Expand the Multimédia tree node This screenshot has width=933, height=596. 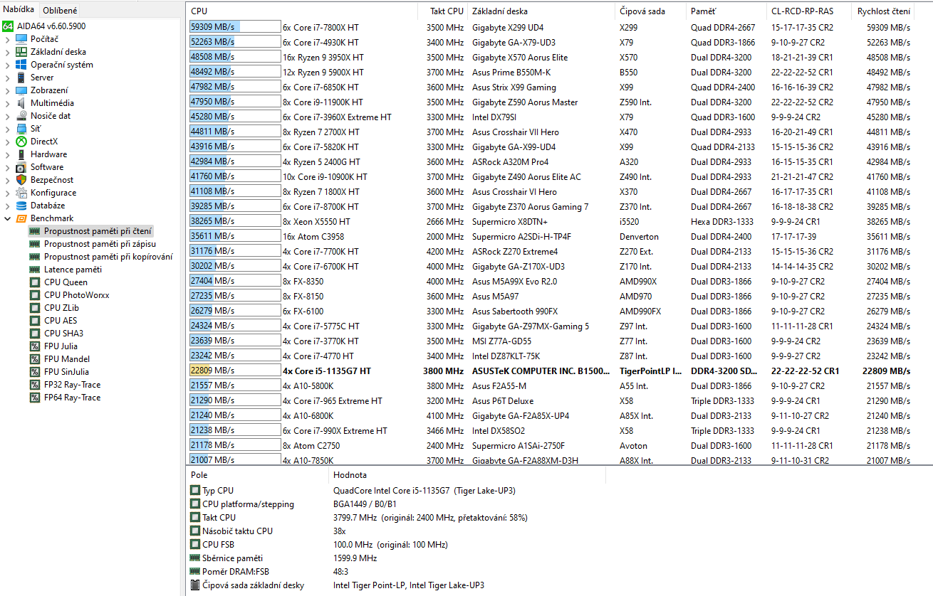tap(8, 102)
